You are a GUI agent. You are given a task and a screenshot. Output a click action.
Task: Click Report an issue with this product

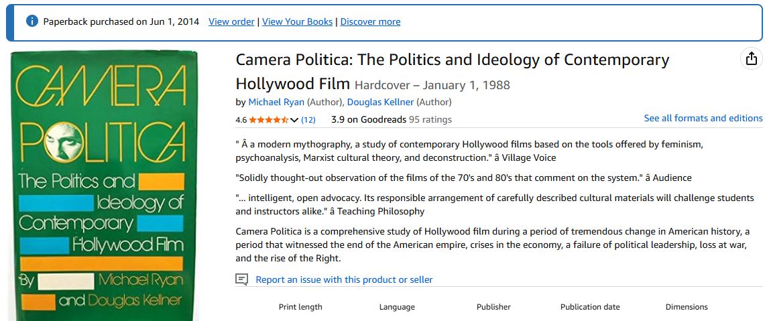pyautogui.click(x=344, y=279)
